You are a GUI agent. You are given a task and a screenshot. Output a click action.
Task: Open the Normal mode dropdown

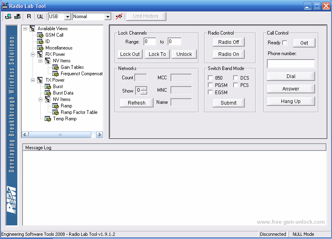point(108,16)
